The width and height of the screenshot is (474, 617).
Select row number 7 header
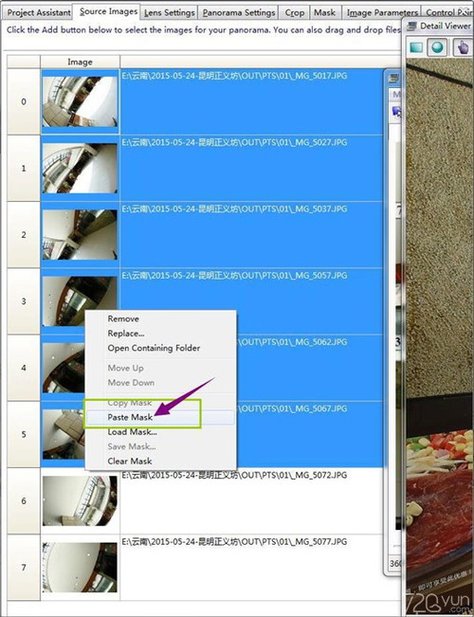(x=24, y=568)
